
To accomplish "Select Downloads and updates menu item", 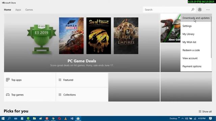I will pyautogui.click(x=196, y=18).
